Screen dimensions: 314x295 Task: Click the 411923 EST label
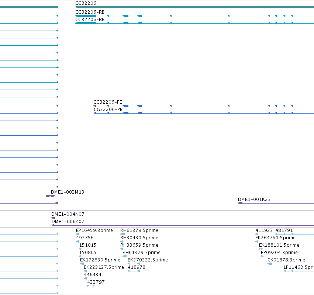click(x=264, y=230)
